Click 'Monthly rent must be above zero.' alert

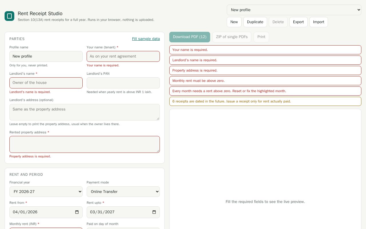[x=265, y=81]
